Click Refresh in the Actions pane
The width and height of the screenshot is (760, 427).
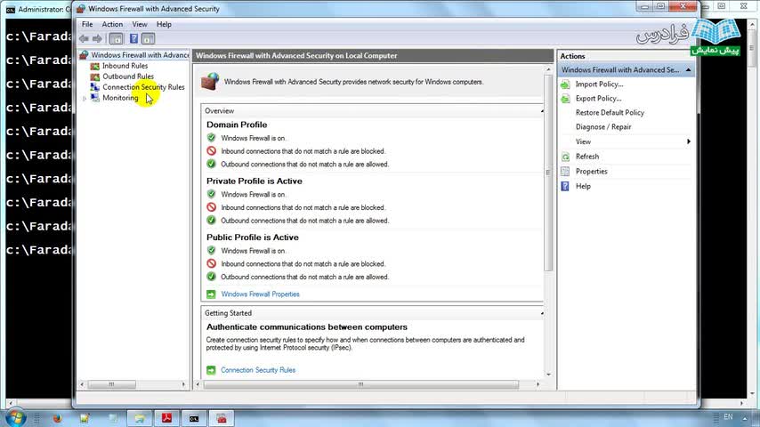587,157
